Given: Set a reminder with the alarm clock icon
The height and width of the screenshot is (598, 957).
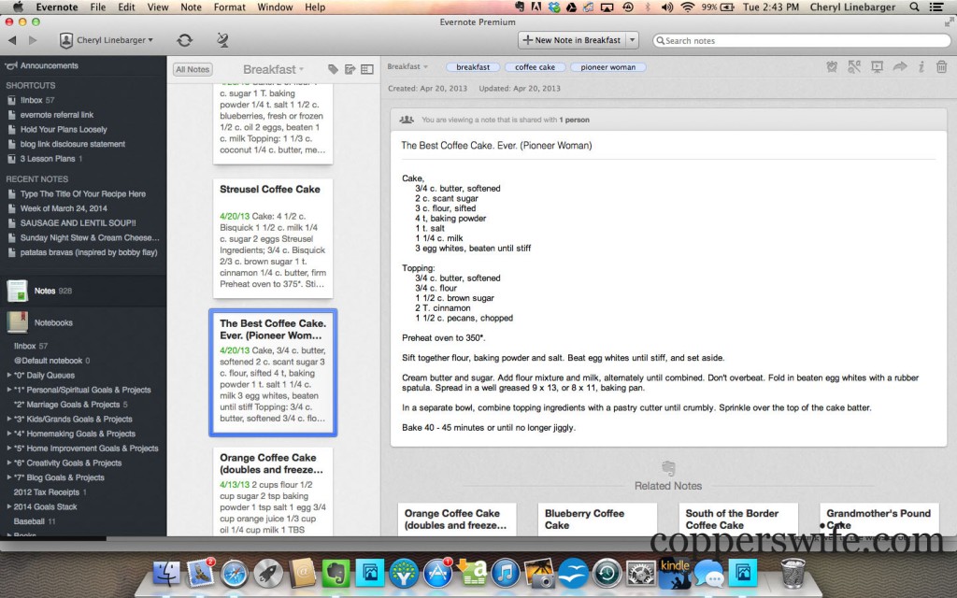Looking at the screenshot, I should click(831, 66).
